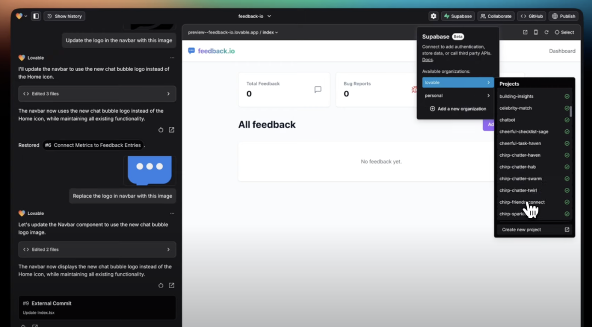This screenshot has width=592, height=327.
Task: Expand the feedback-io project name dropdown
Action: pos(255,16)
